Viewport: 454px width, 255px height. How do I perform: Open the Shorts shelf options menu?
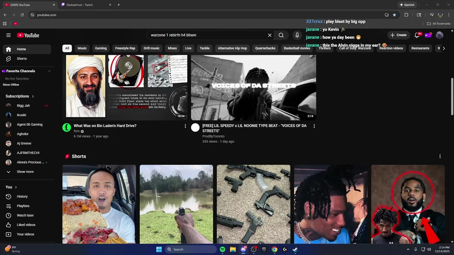[440, 156]
